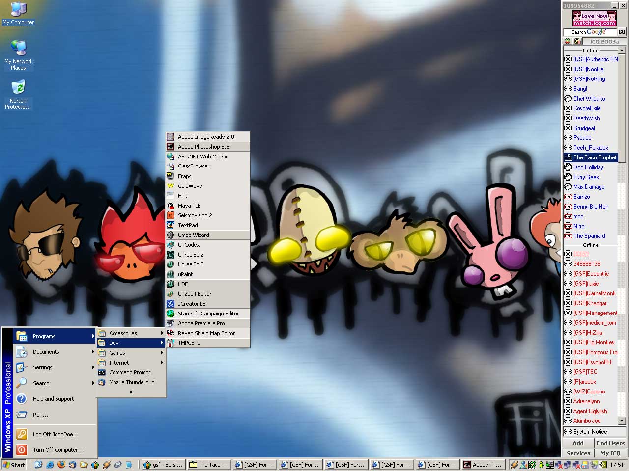Choose Turn Off Computer...
Screen dimensions: 629x471
[55, 450]
